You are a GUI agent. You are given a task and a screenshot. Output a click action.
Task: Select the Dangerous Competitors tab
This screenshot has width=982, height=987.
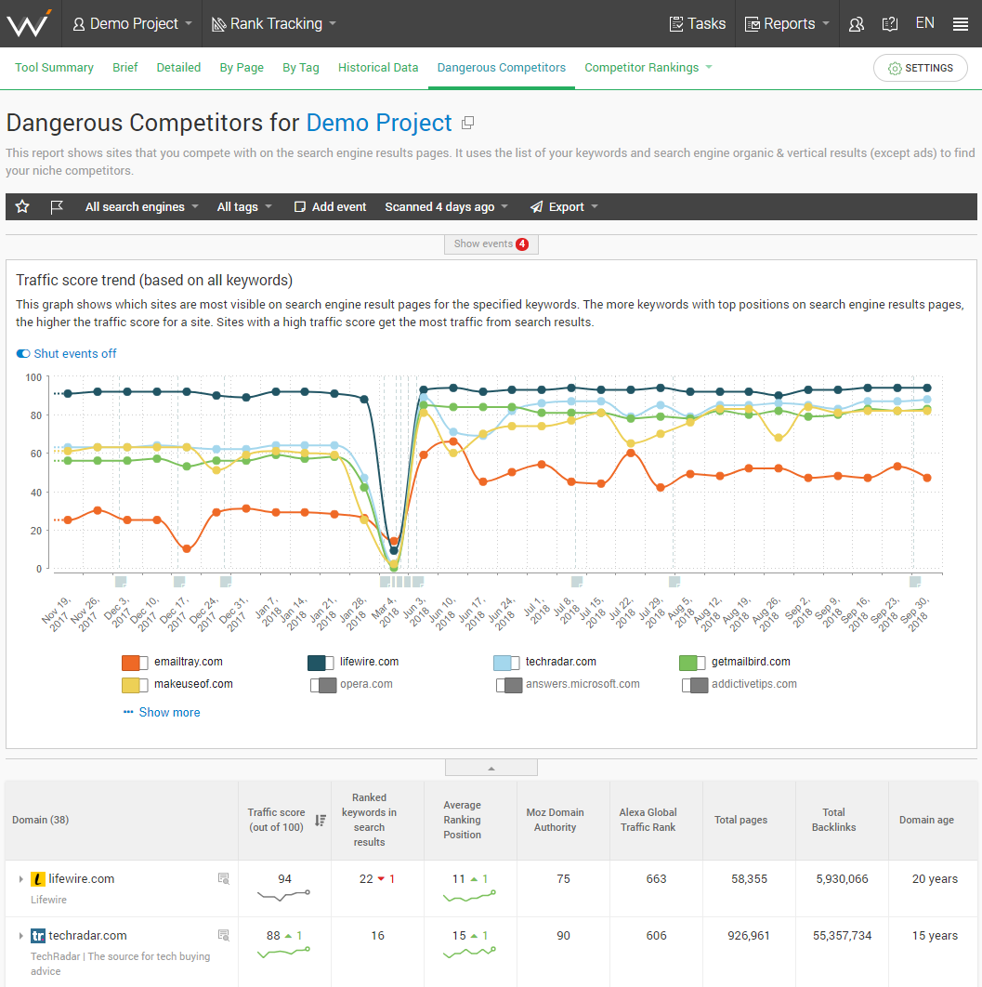(x=502, y=67)
